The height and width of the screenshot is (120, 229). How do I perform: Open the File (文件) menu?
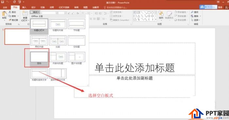tap(5, 7)
